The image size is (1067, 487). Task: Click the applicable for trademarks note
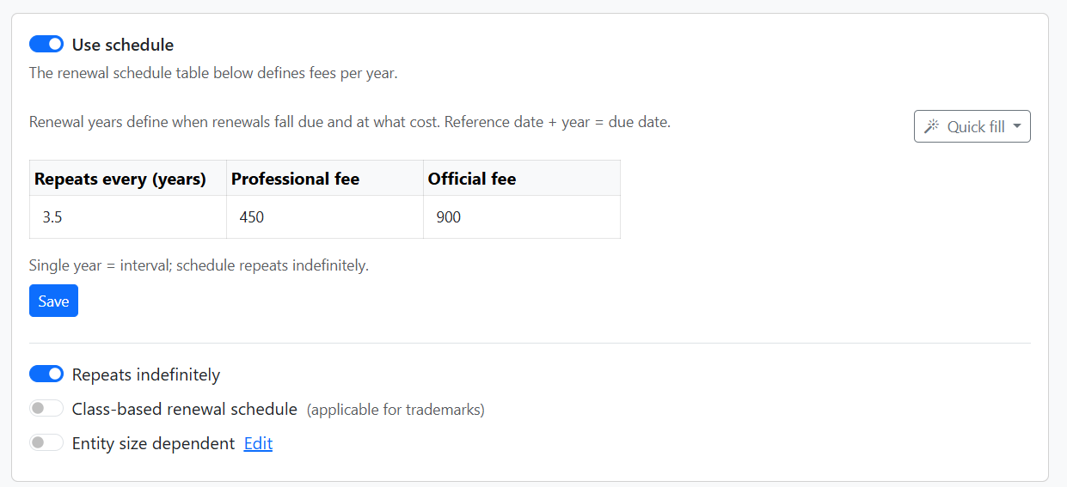pyautogui.click(x=396, y=410)
